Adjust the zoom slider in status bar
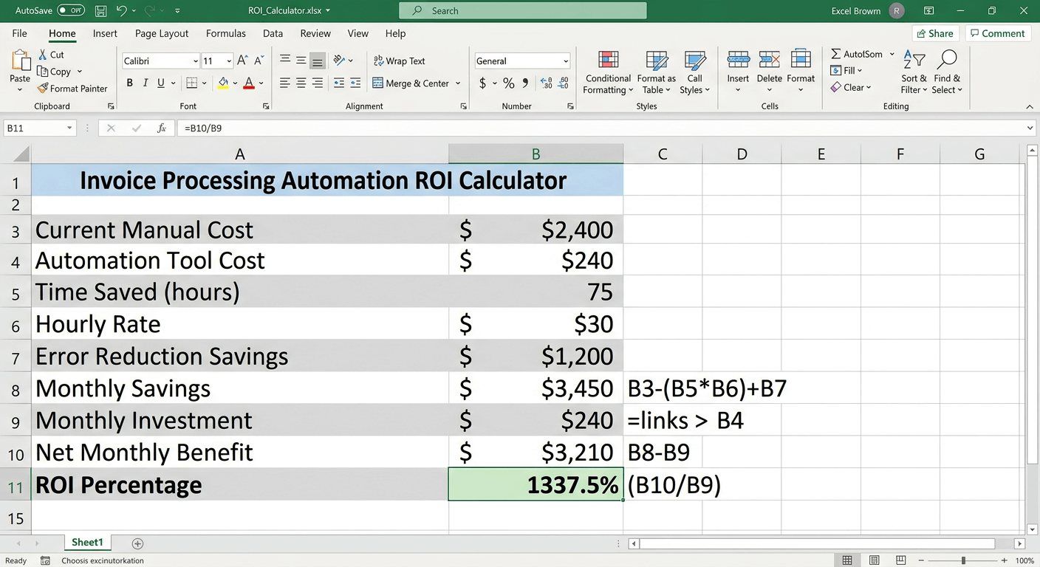 coord(963,561)
